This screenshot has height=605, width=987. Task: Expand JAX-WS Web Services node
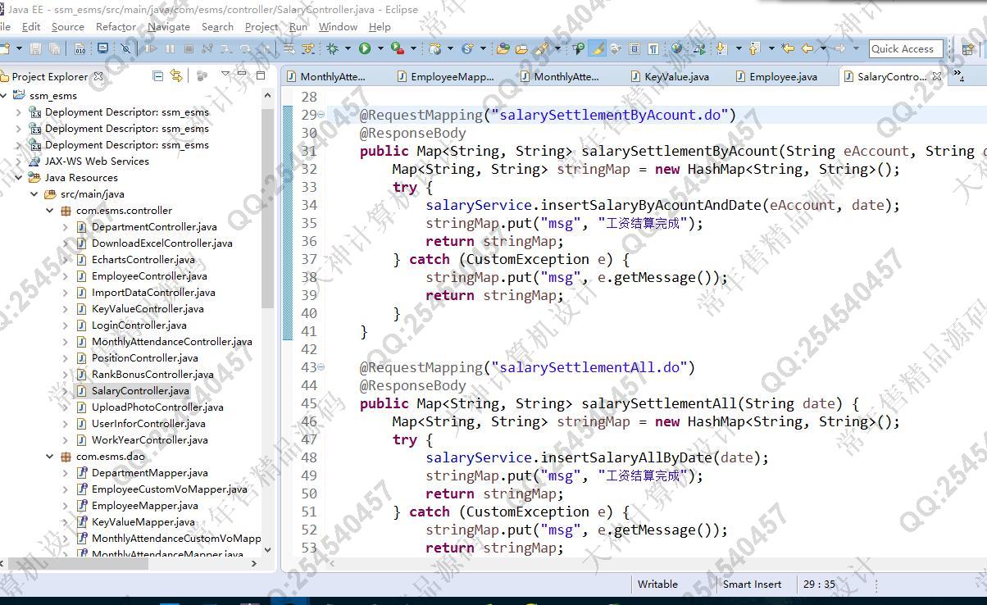(19, 161)
